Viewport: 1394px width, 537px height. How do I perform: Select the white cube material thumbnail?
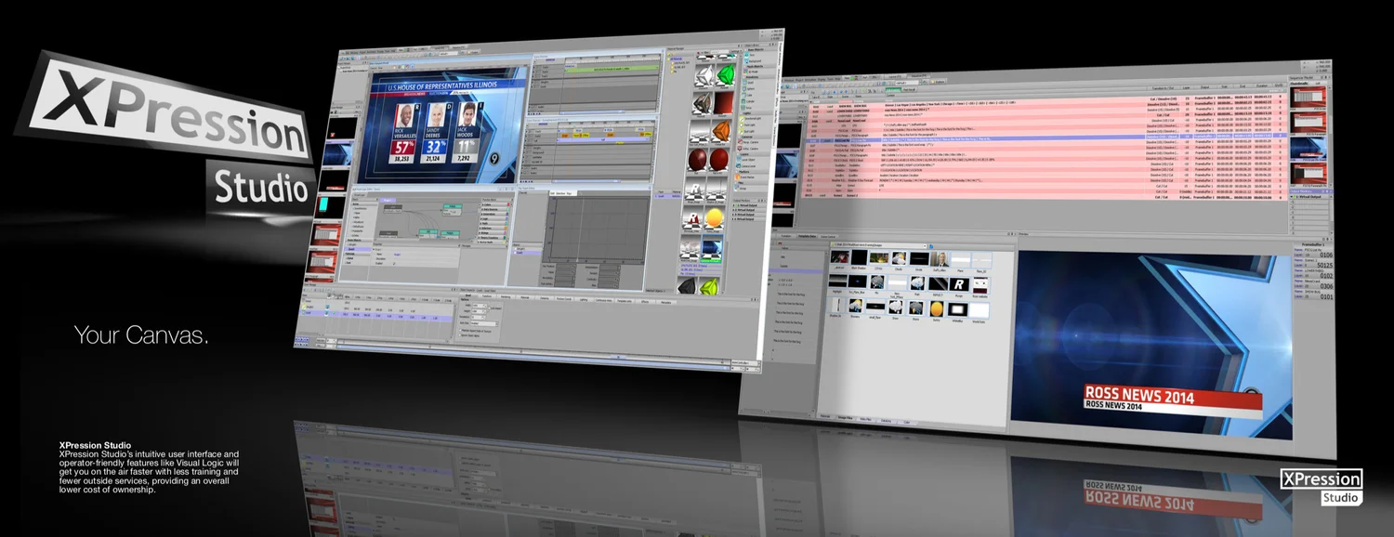tap(704, 74)
